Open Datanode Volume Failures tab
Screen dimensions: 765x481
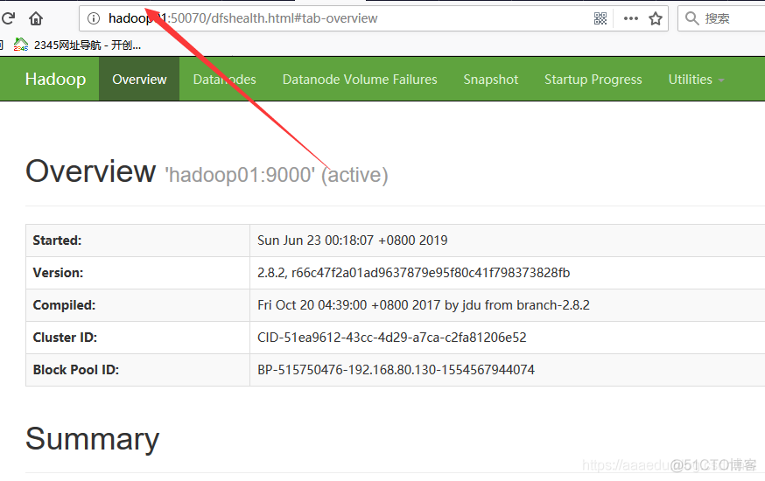click(360, 80)
